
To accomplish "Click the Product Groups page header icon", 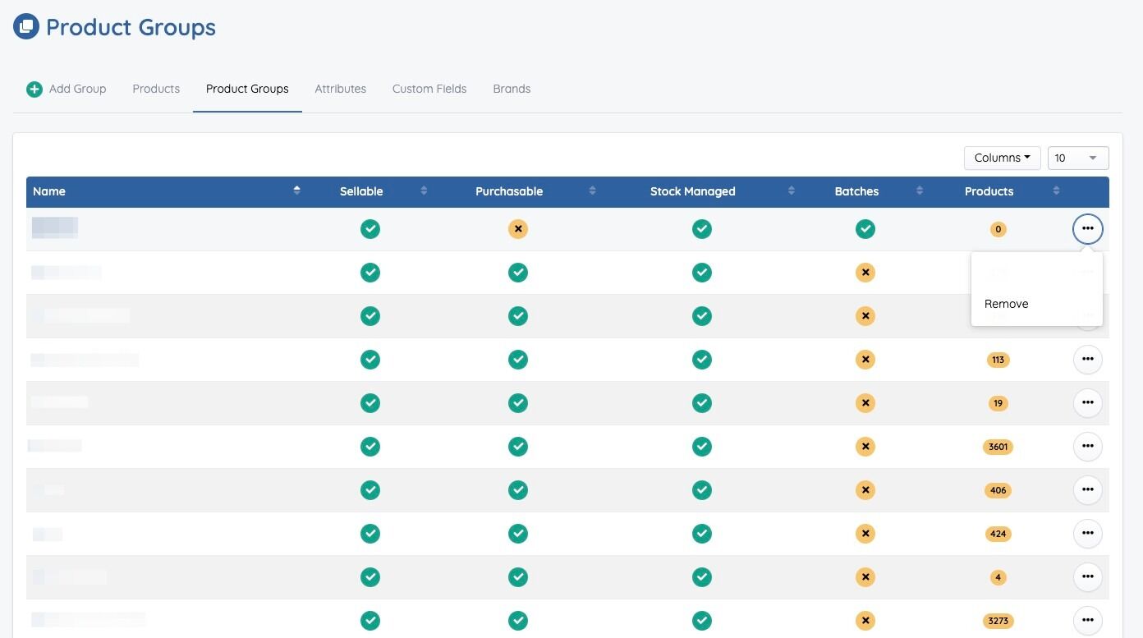I will point(26,27).
